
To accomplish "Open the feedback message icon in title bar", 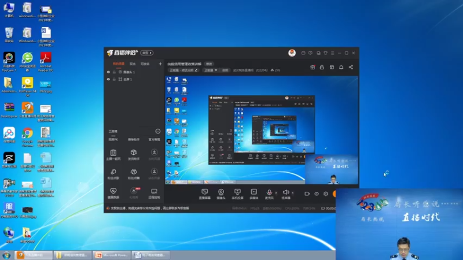I will pyautogui.click(x=310, y=53).
